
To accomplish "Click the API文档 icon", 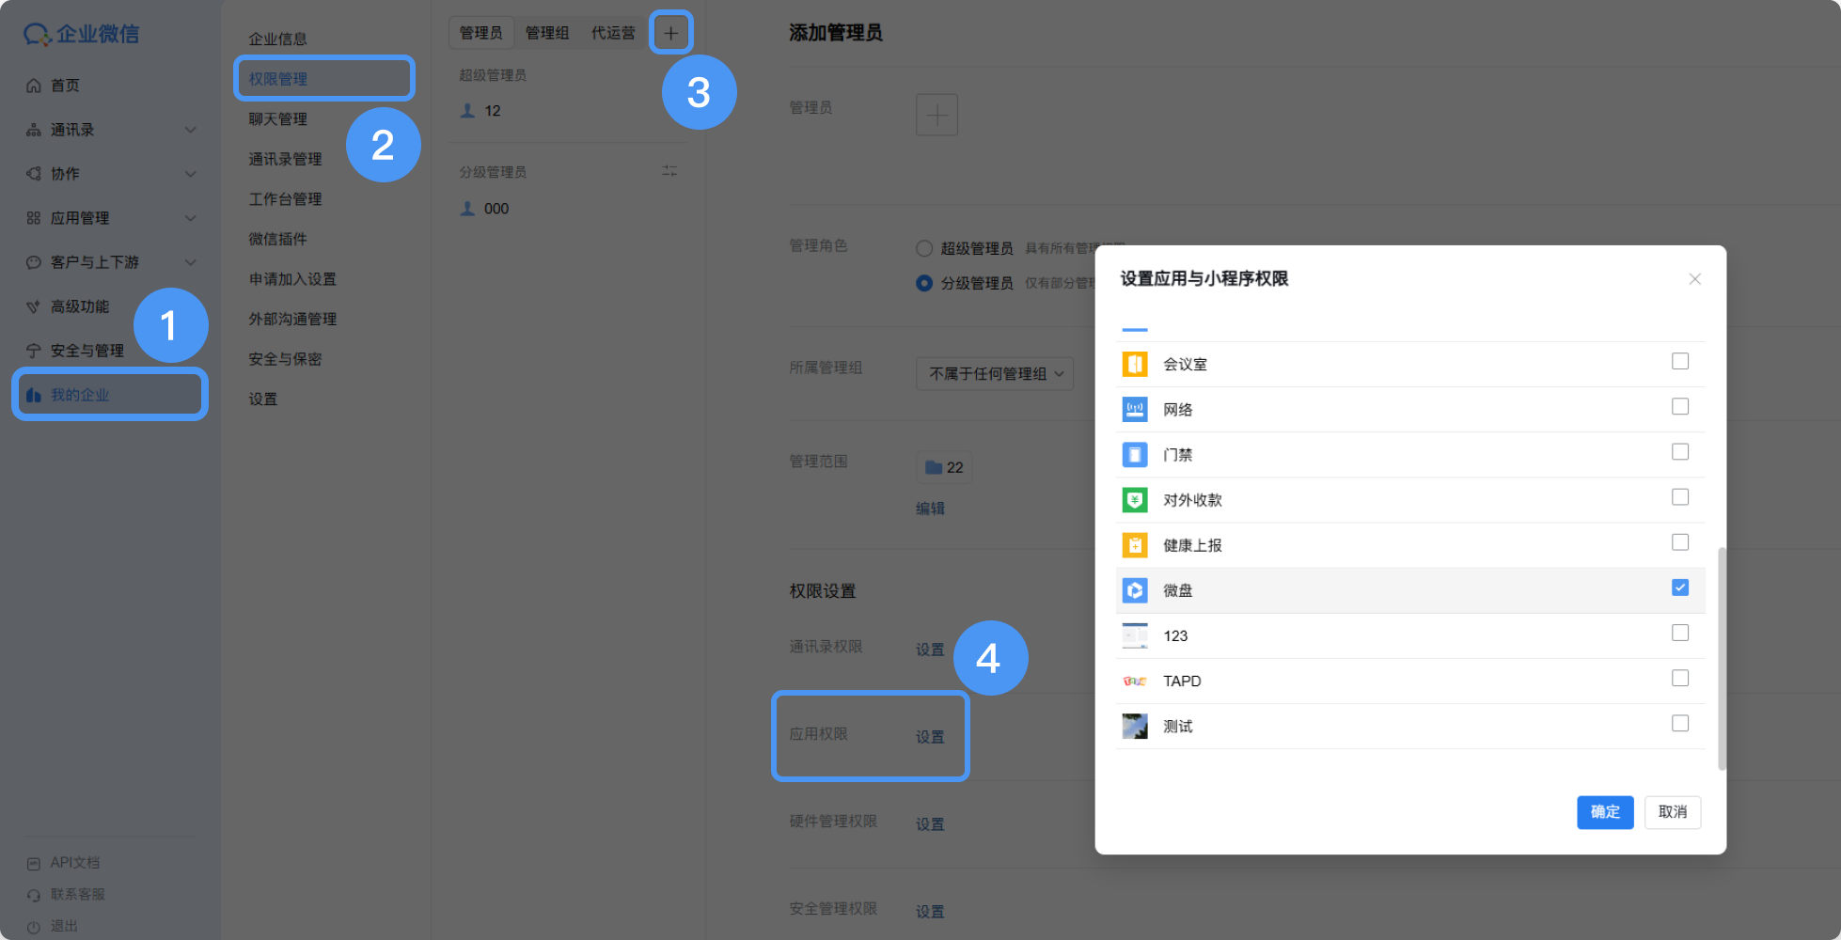I will coord(34,863).
